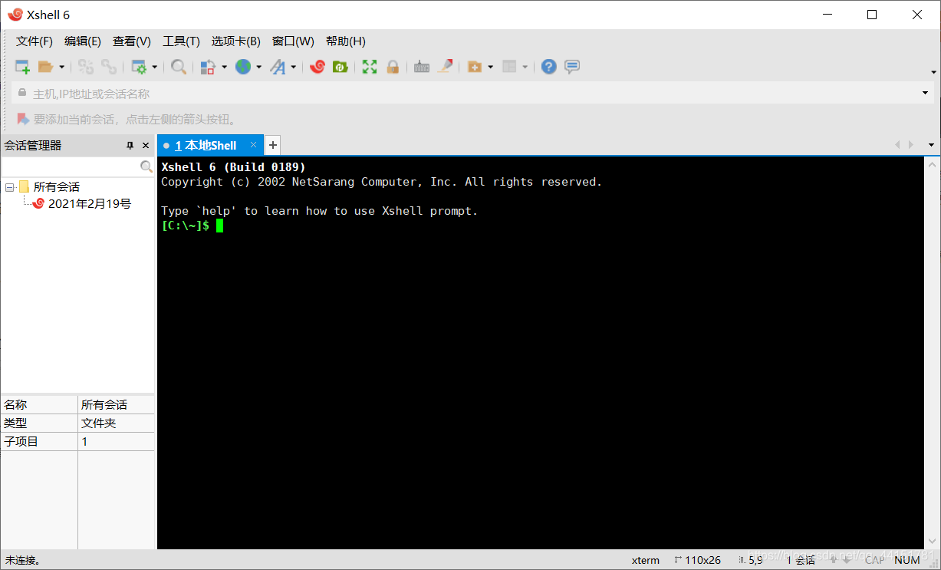This screenshot has width=941, height=570.
Task: Open the dropdown arrow beside globe icon
Action: tap(258, 67)
